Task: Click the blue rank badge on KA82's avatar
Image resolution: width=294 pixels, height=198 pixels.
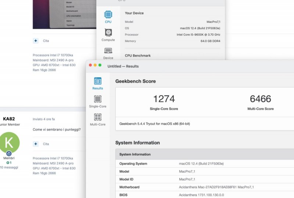Action: click(9, 154)
